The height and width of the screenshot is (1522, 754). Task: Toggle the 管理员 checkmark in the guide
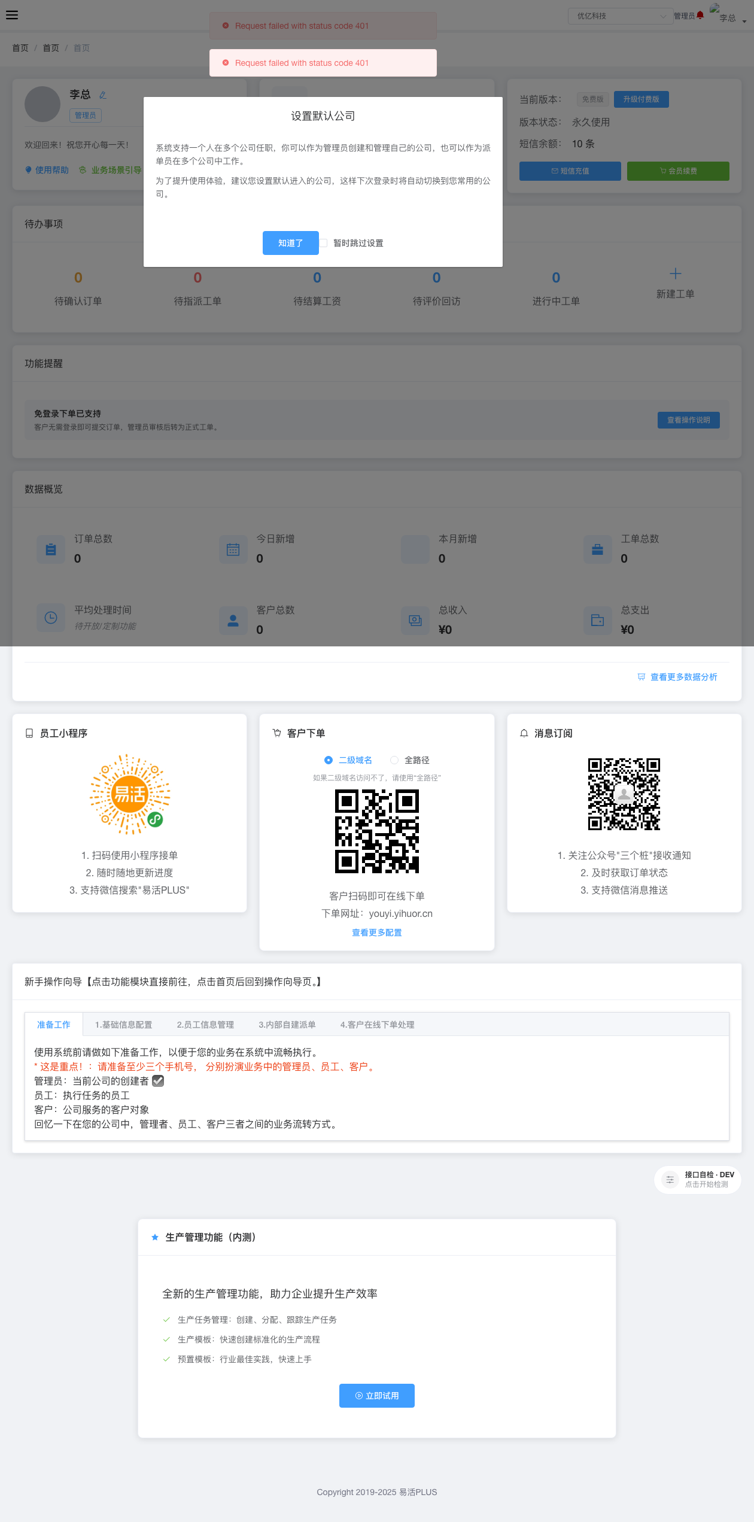158,1081
